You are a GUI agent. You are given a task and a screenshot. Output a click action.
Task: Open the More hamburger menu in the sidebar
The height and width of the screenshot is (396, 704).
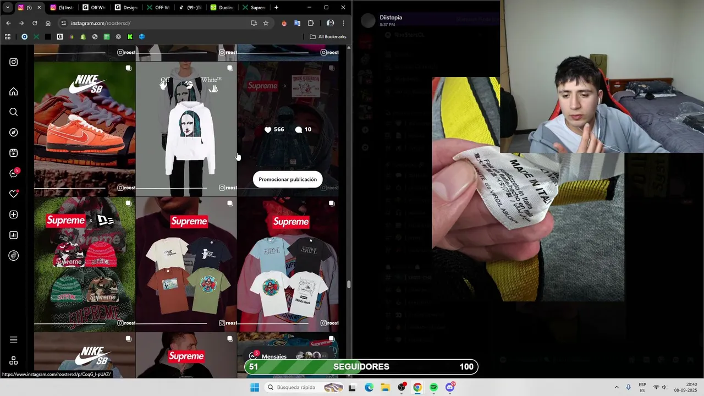14,340
